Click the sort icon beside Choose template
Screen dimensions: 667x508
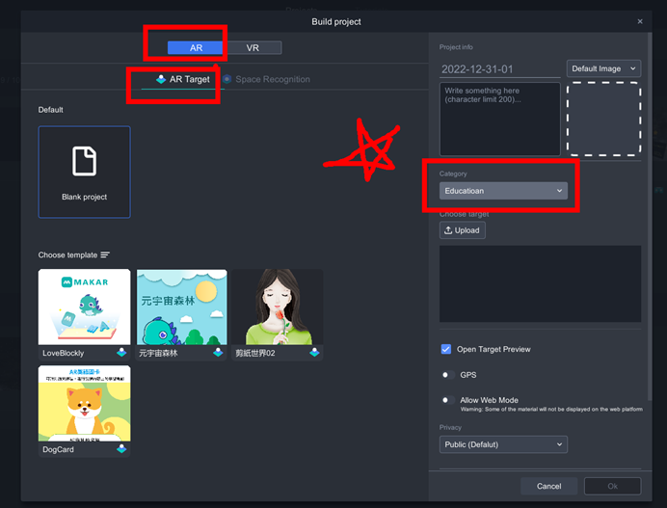coord(105,254)
